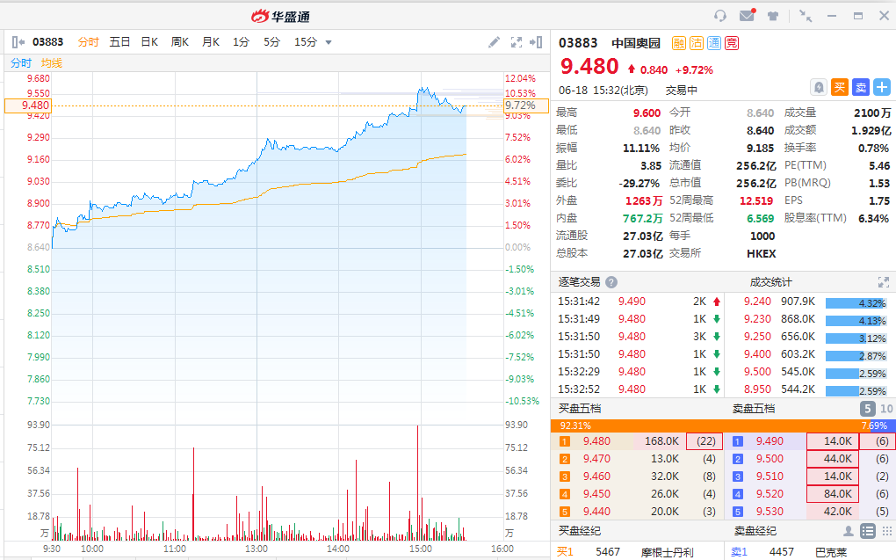Click the pencil drawing tool icon

(495, 41)
